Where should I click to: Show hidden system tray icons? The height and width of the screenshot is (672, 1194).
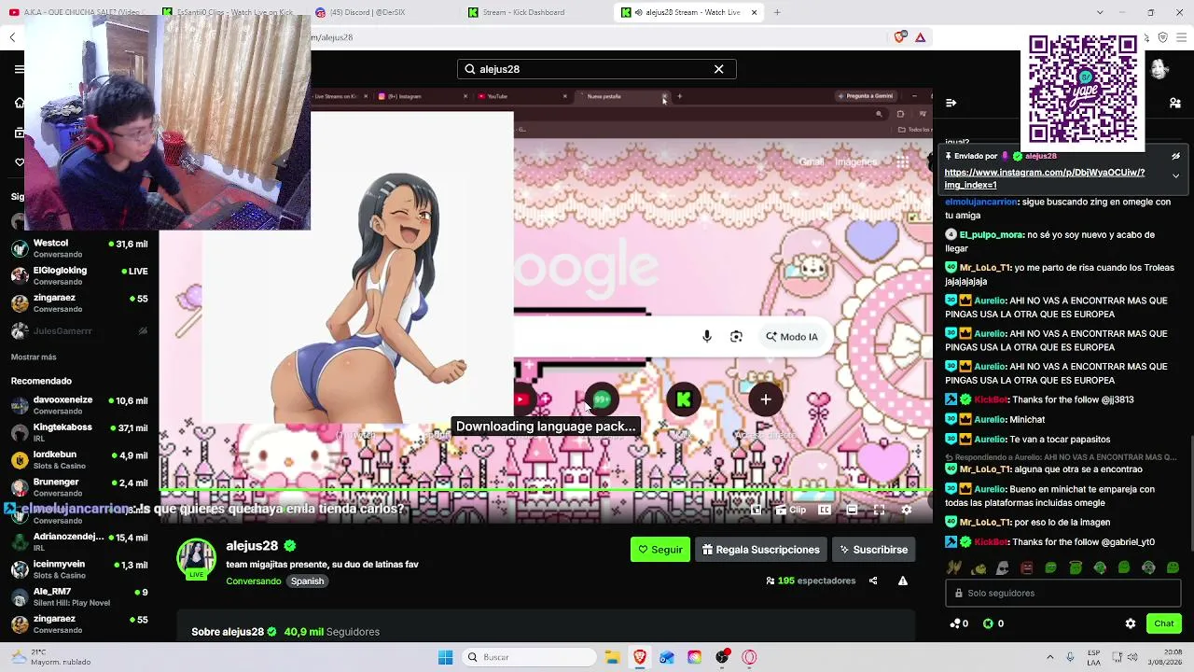coord(1049,657)
